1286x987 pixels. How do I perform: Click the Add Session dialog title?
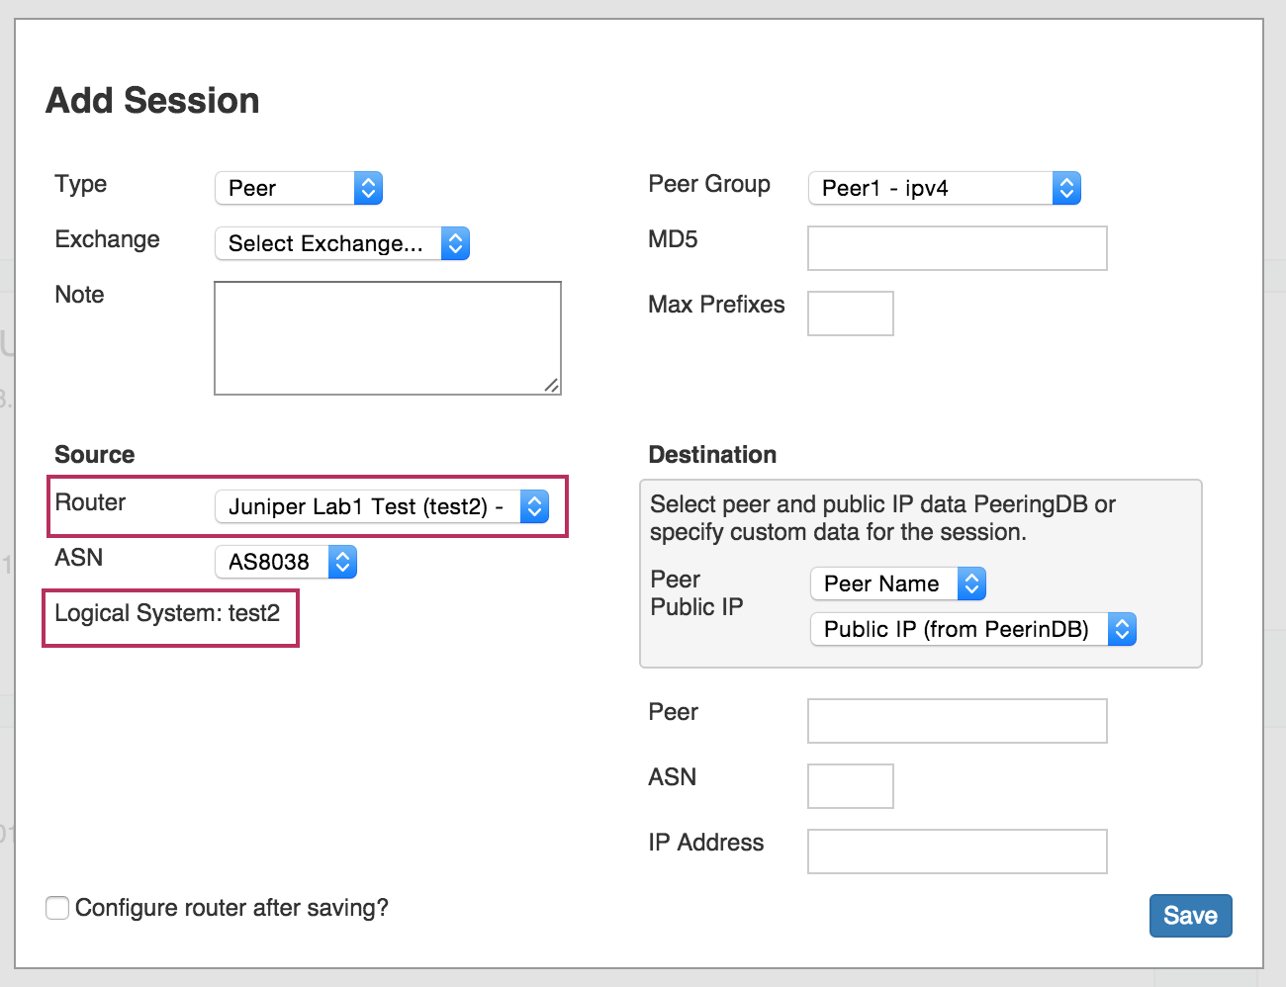click(x=152, y=101)
